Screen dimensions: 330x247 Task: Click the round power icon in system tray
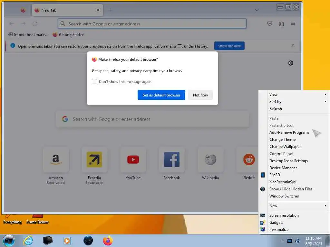(x=297, y=241)
